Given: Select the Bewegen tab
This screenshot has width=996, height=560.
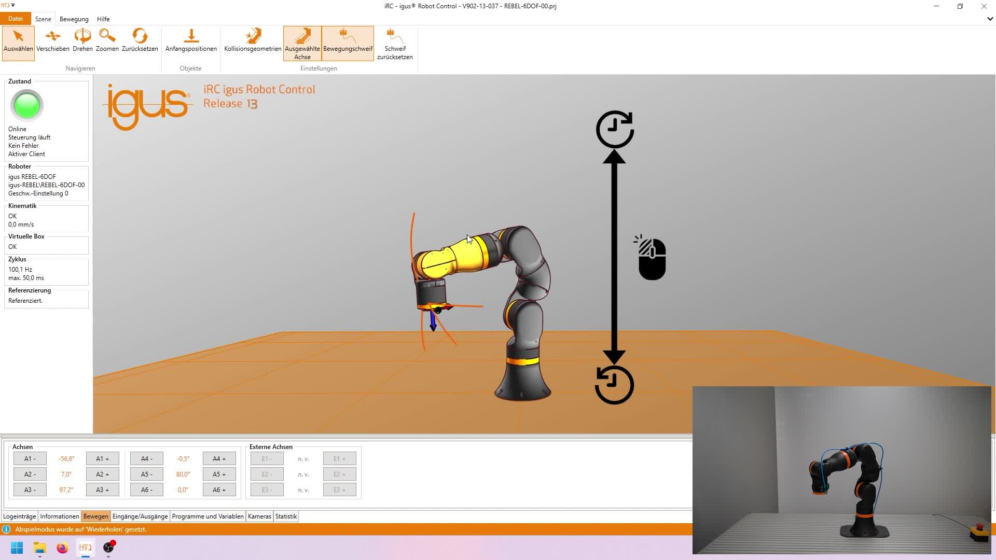Looking at the screenshot, I should point(96,516).
